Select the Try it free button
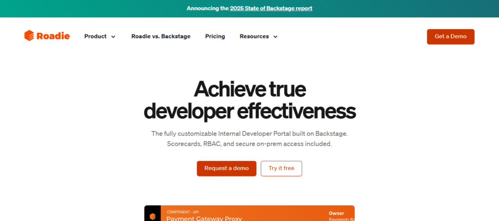 click(281, 168)
